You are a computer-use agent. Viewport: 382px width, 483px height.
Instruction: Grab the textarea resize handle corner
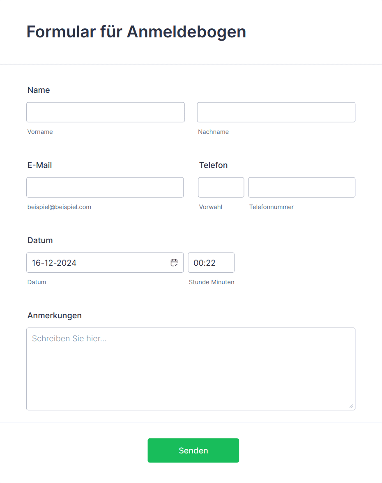click(351, 406)
